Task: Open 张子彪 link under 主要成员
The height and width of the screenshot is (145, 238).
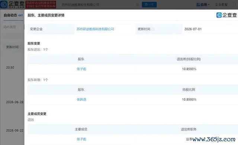Action: click(x=81, y=139)
